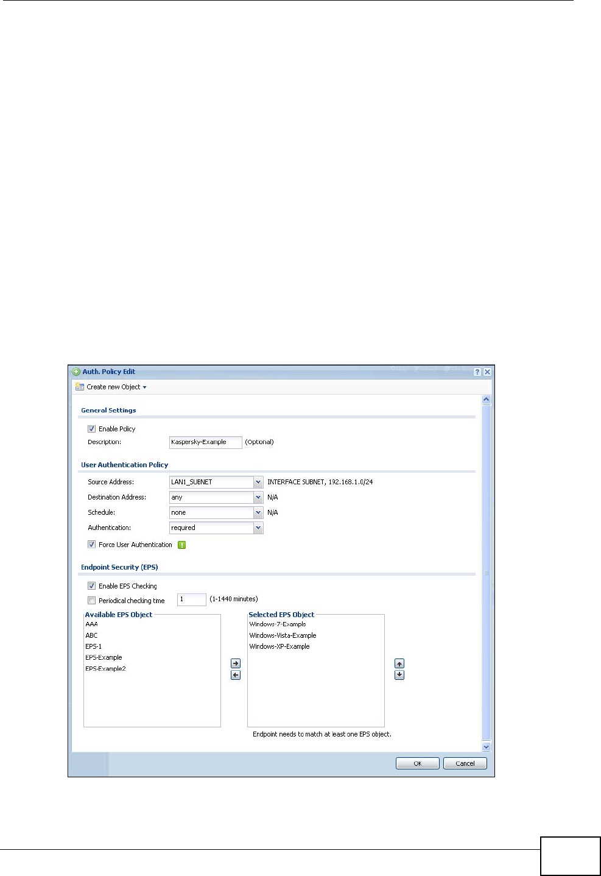The height and width of the screenshot is (876, 601).
Task: Move selected EPS object down
Action: tap(399, 675)
